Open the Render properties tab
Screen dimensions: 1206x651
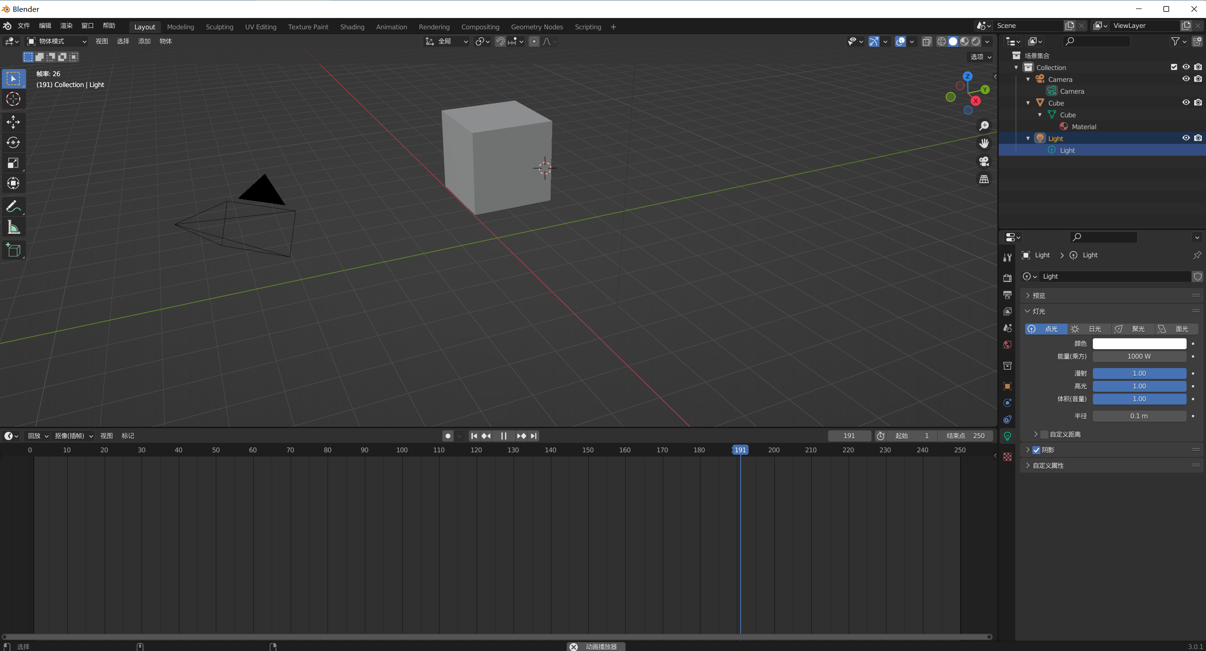tap(1007, 278)
